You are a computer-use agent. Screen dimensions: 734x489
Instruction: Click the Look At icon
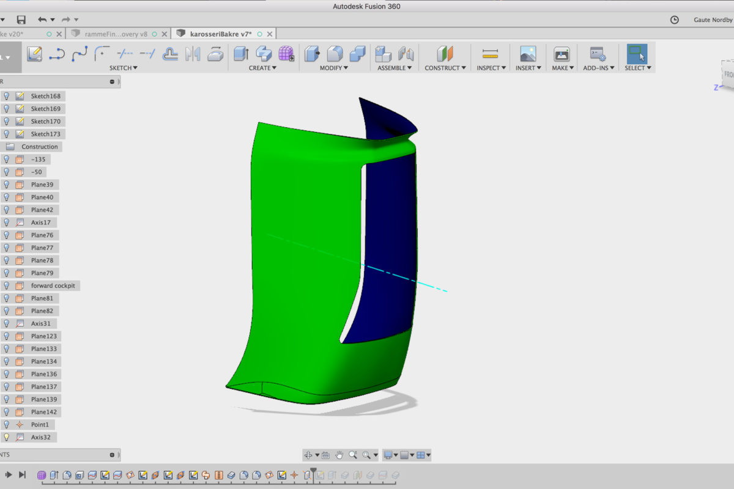click(325, 455)
